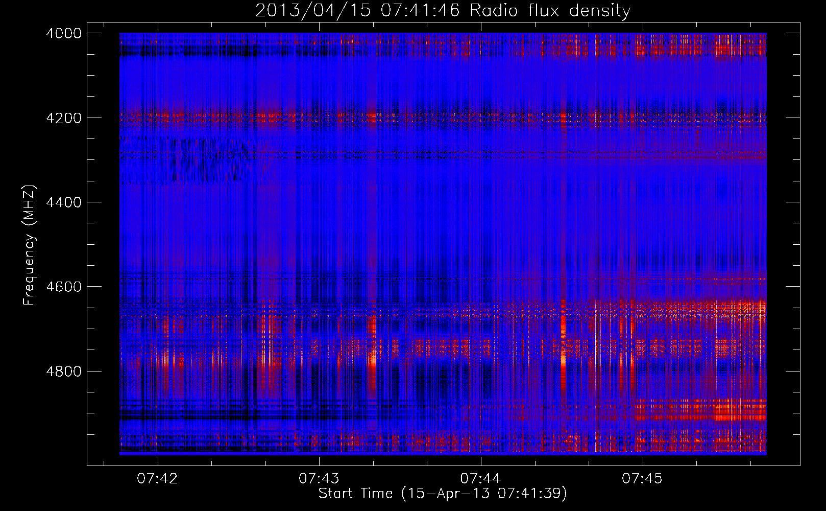Click the 07:45 time axis label
Image resolution: width=826 pixels, height=511 pixels.
642,478
